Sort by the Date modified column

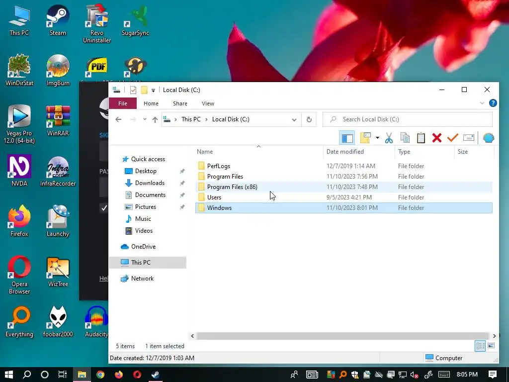click(359, 152)
